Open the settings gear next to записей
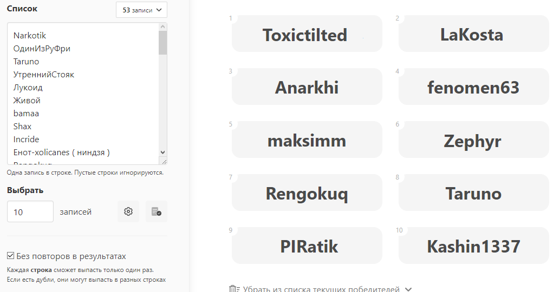Image resolution: width=560 pixels, height=292 pixels. (128, 211)
